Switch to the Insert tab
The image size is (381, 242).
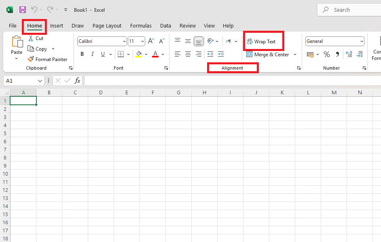[57, 26]
